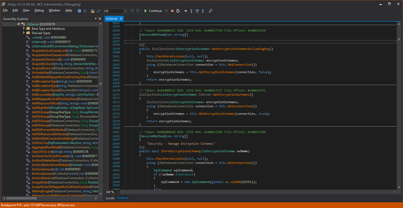Screen dimensions: 403x208
Task: Switch to the Locals tab
Action: tap(110, 198)
